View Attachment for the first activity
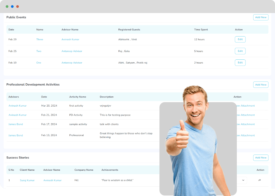 246,106
